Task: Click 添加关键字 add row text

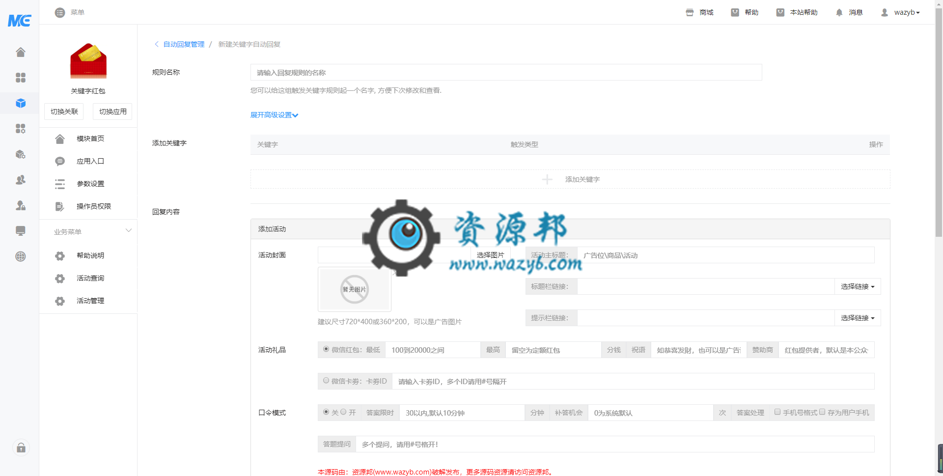Action: (582, 179)
